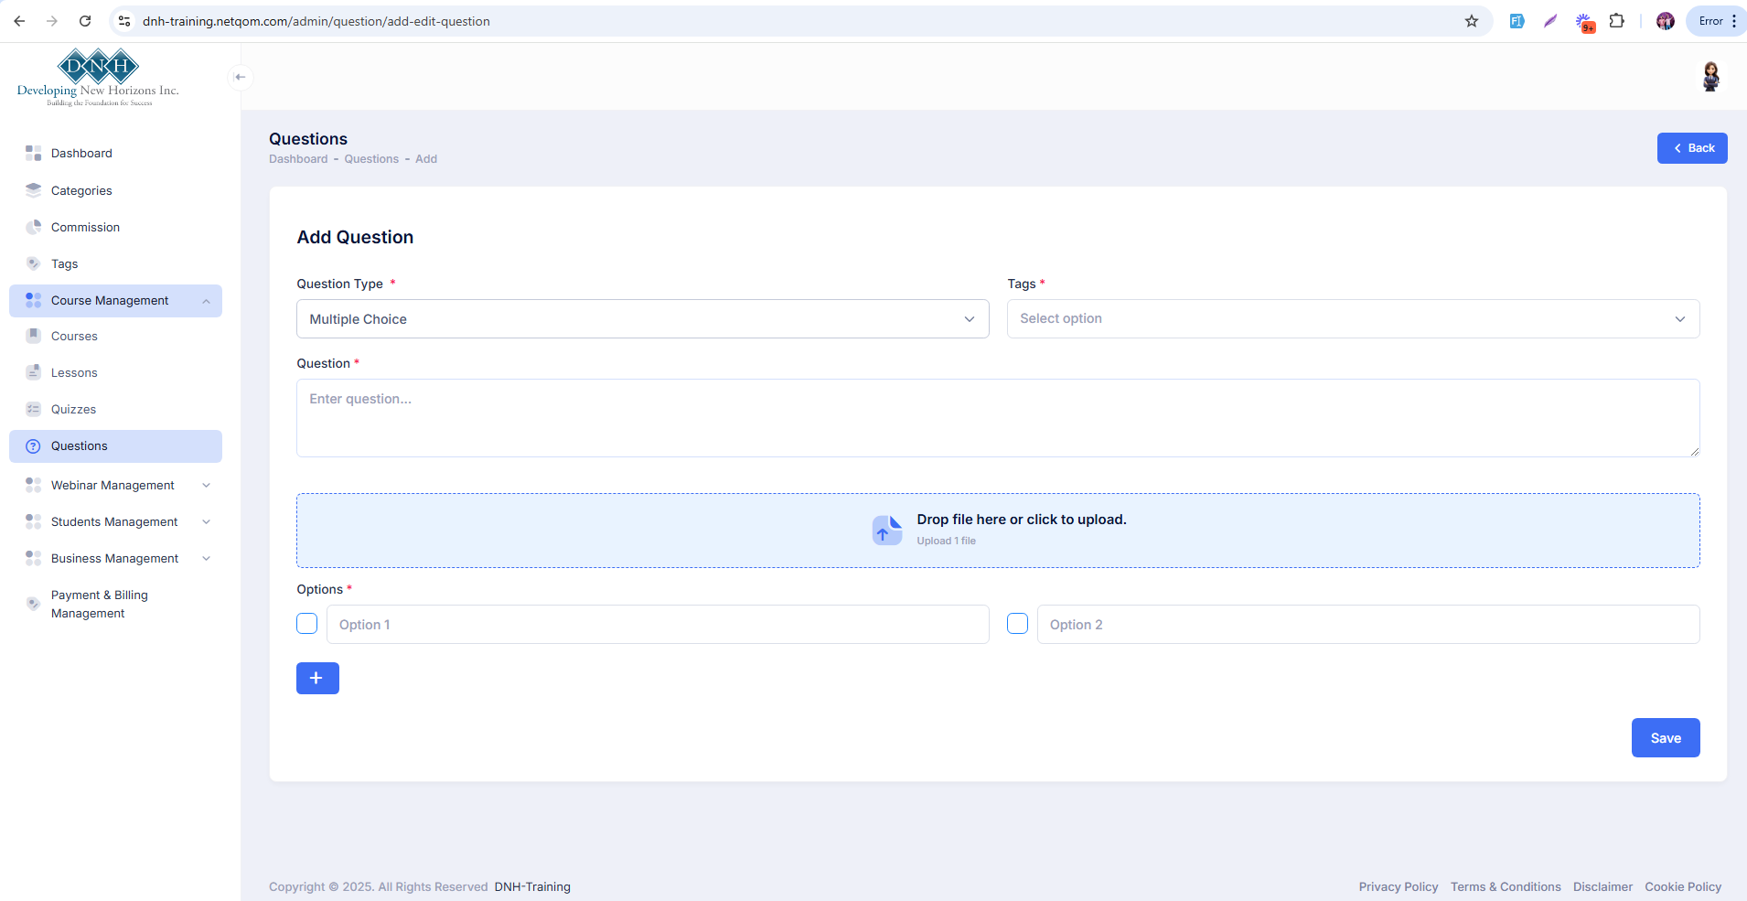Viewport: 1747px width, 901px height.
Task: Open the Question Type dropdown
Action: pos(643,319)
